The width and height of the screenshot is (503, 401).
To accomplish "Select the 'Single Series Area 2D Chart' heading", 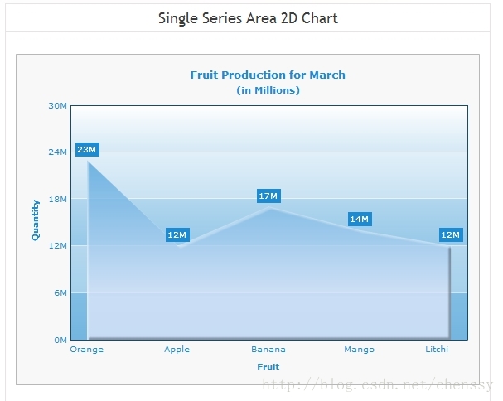I will click(x=248, y=18).
